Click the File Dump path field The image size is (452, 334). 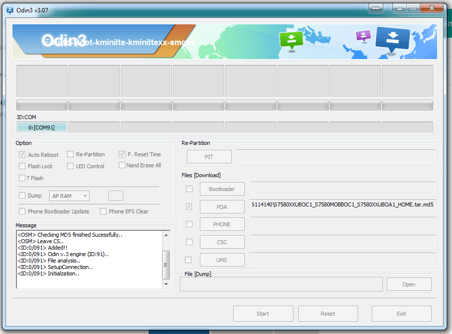point(281,284)
